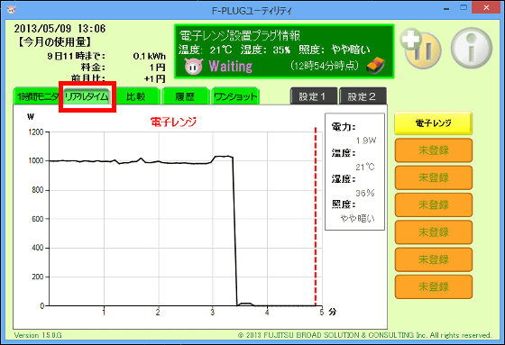Click the pink Waiting status text
This screenshot has height=345, width=505.
click(x=231, y=67)
